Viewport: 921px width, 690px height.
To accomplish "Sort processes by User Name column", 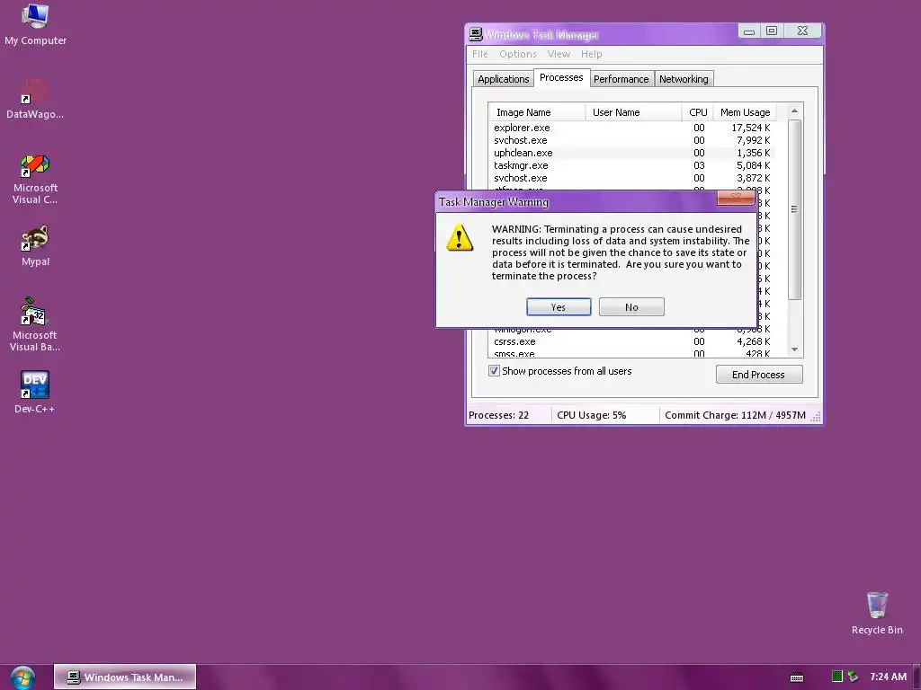I will tap(634, 112).
